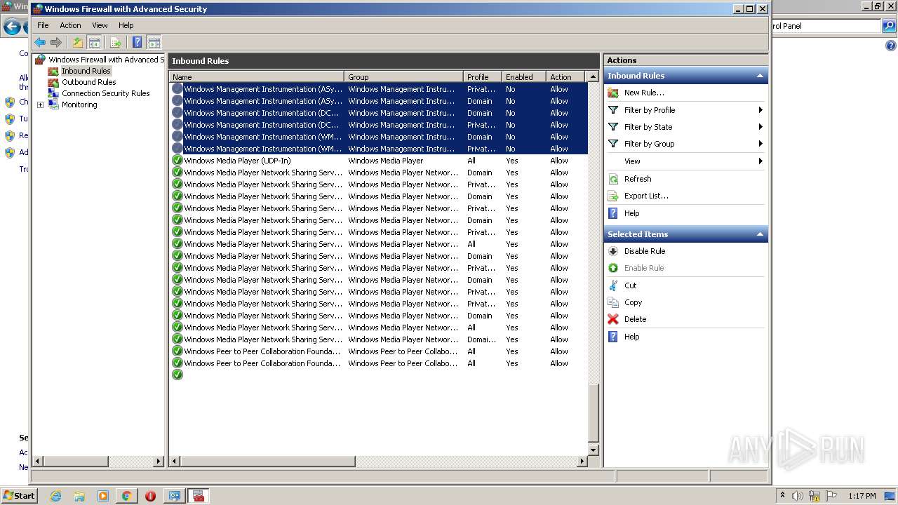Click the tree pane scroll-right arrow
Image resolution: width=898 pixels, height=505 pixels.
tap(159, 461)
